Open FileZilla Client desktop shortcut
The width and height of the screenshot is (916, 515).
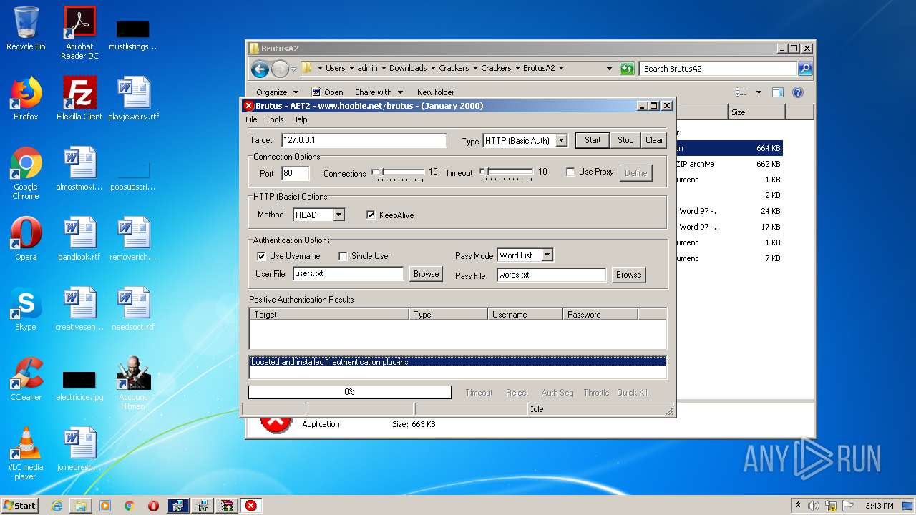79,99
